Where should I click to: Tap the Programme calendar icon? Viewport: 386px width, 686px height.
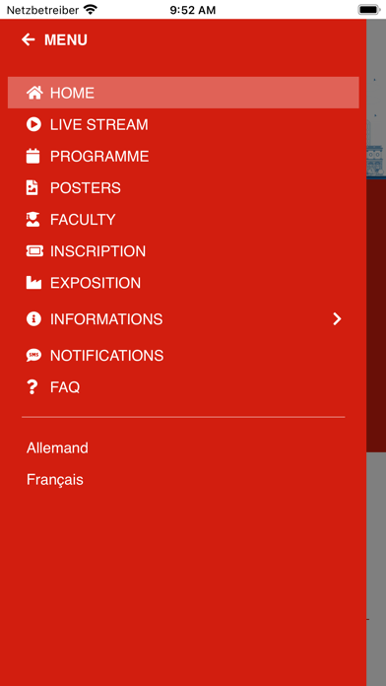click(32, 156)
